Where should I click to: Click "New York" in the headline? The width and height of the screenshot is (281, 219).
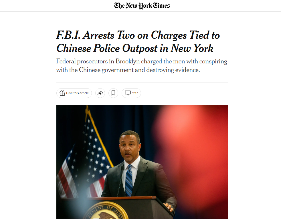pos(192,48)
